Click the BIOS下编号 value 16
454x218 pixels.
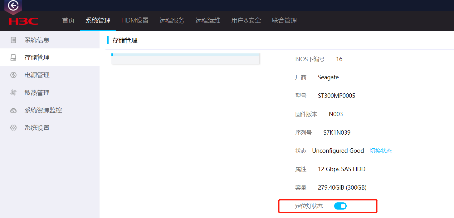pyautogui.click(x=339, y=59)
